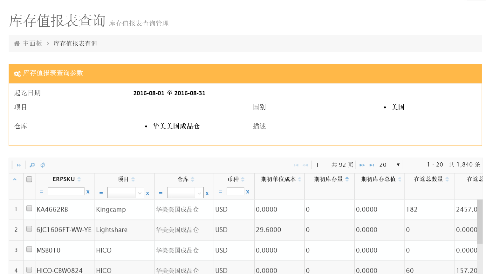Click the 共 1,840 条 record count
Viewport: 486px width, 274px height.
pos(464,165)
